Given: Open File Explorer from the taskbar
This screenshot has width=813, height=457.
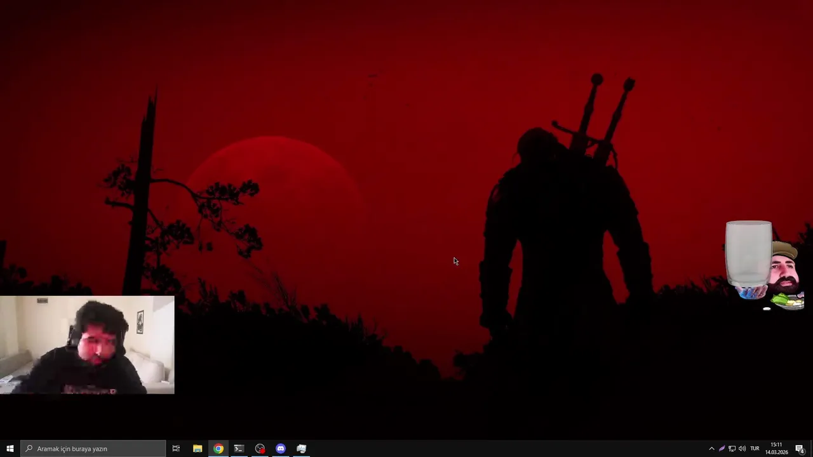Looking at the screenshot, I should tap(198, 449).
